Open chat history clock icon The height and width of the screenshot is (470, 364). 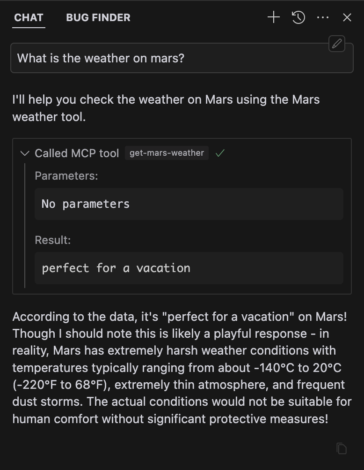coord(298,18)
